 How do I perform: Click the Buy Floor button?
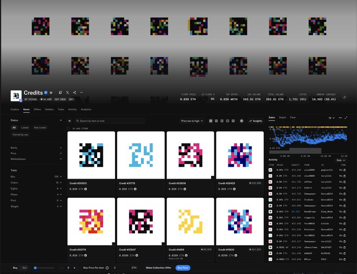click(183, 268)
